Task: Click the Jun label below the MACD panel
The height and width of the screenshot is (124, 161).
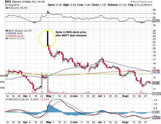Action: coord(75,122)
